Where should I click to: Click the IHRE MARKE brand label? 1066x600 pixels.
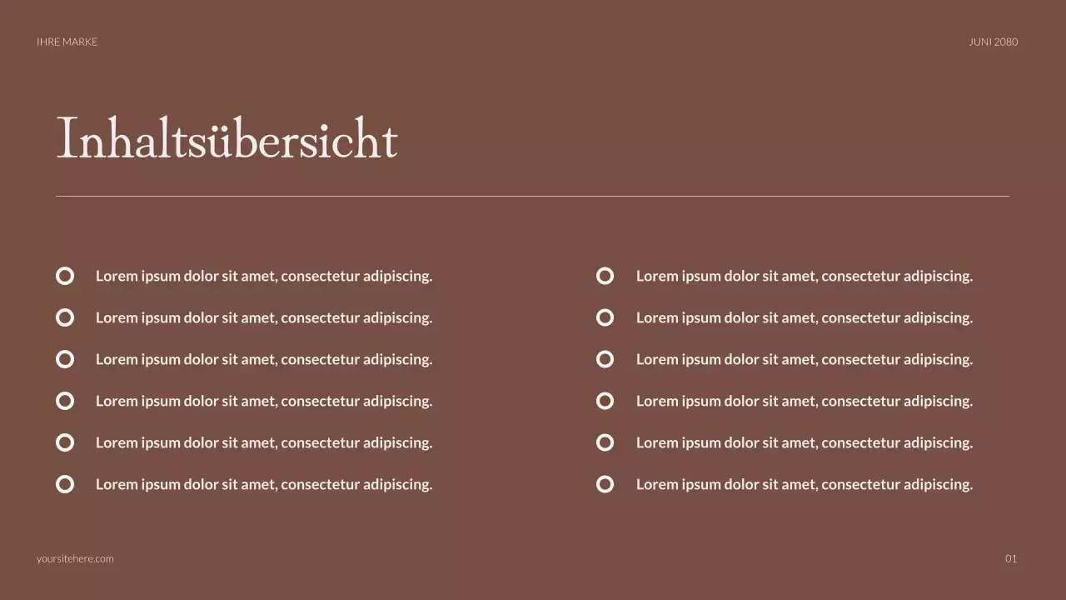pyautogui.click(x=67, y=41)
